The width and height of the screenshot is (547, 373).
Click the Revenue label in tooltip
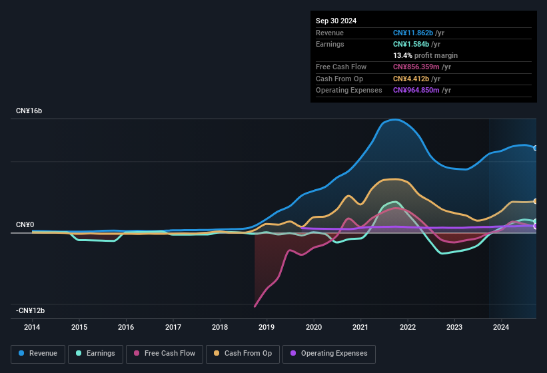(x=330, y=33)
